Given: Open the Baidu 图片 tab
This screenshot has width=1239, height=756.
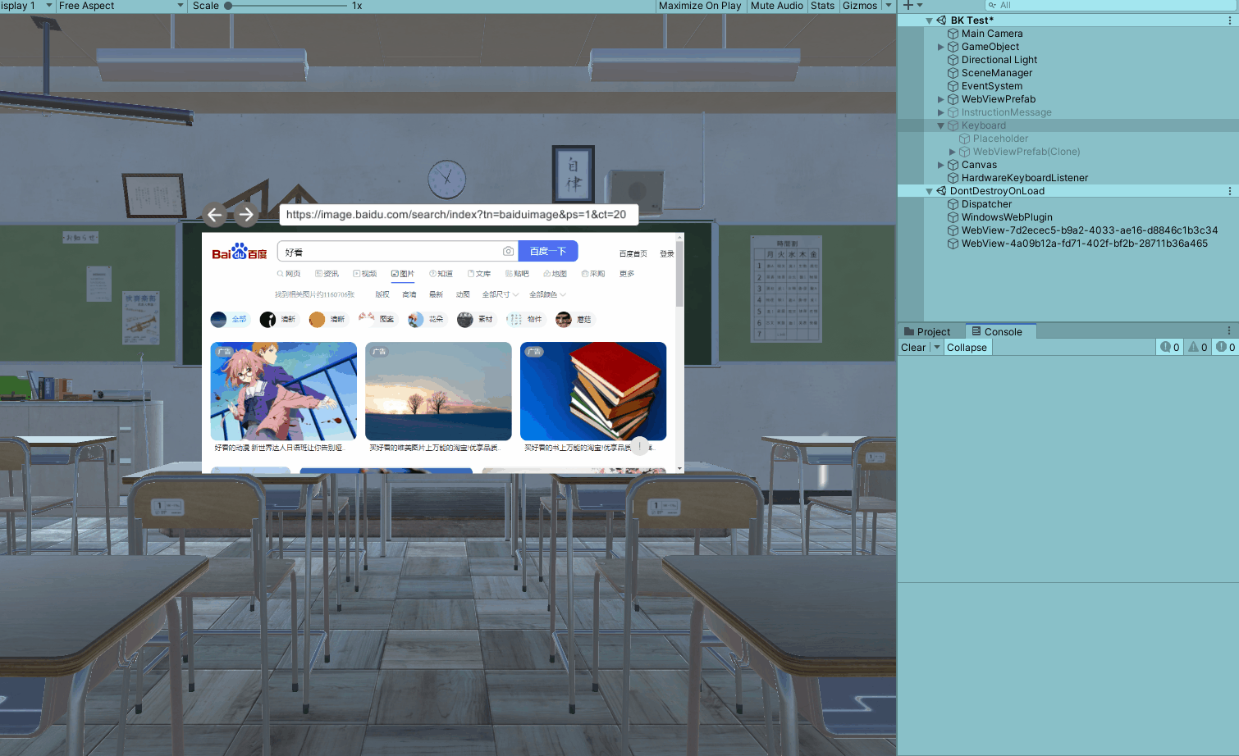Looking at the screenshot, I should tap(403, 274).
